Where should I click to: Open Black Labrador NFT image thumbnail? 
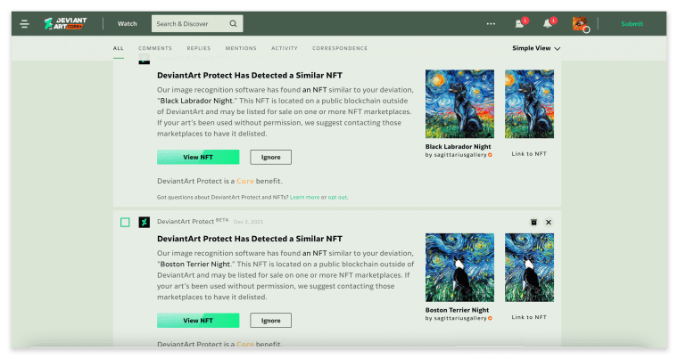[x=529, y=104]
